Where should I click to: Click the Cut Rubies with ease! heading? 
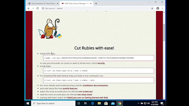point(94,48)
